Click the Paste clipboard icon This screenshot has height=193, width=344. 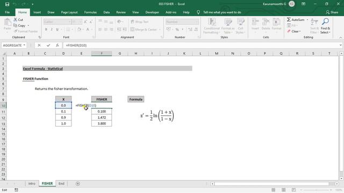point(7,23)
